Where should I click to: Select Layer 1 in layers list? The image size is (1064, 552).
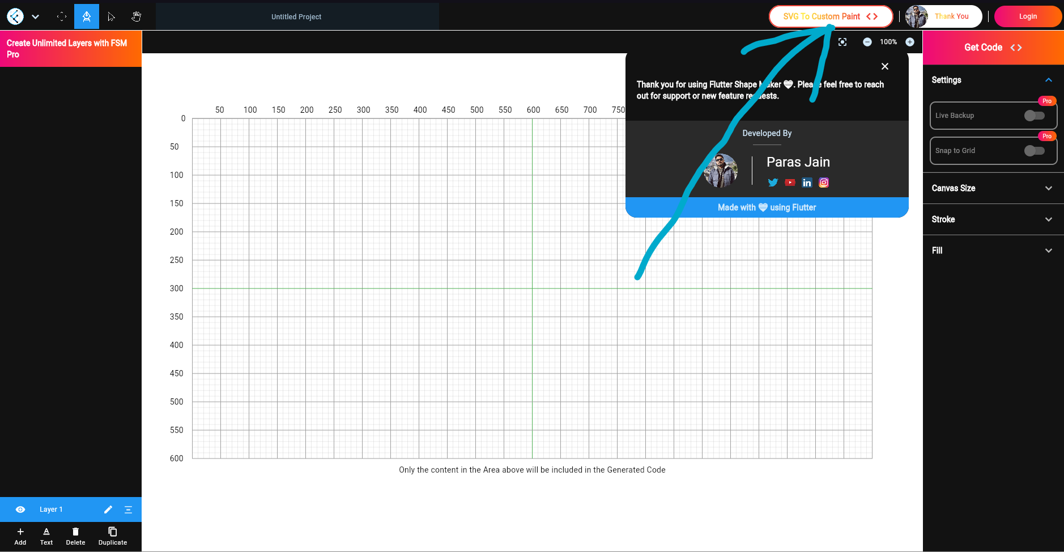[x=71, y=509]
